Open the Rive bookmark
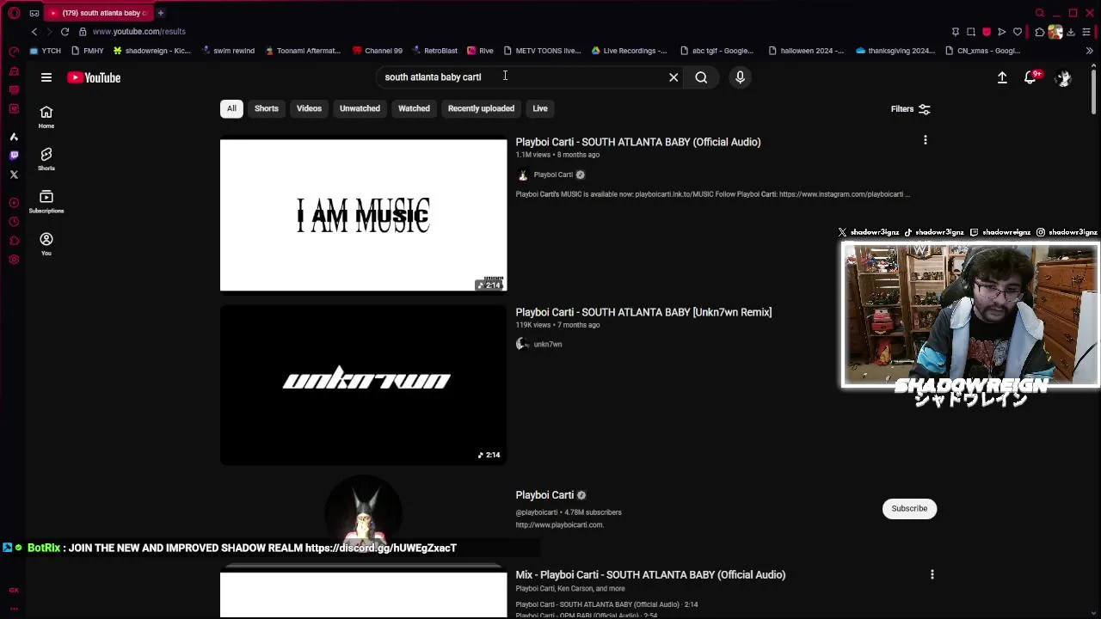1101x619 pixels. tap(480, 51)
